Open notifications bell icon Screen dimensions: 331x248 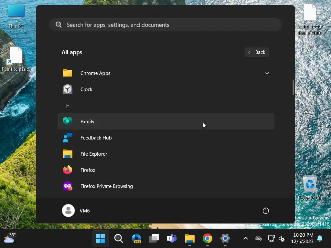point(320,238)
